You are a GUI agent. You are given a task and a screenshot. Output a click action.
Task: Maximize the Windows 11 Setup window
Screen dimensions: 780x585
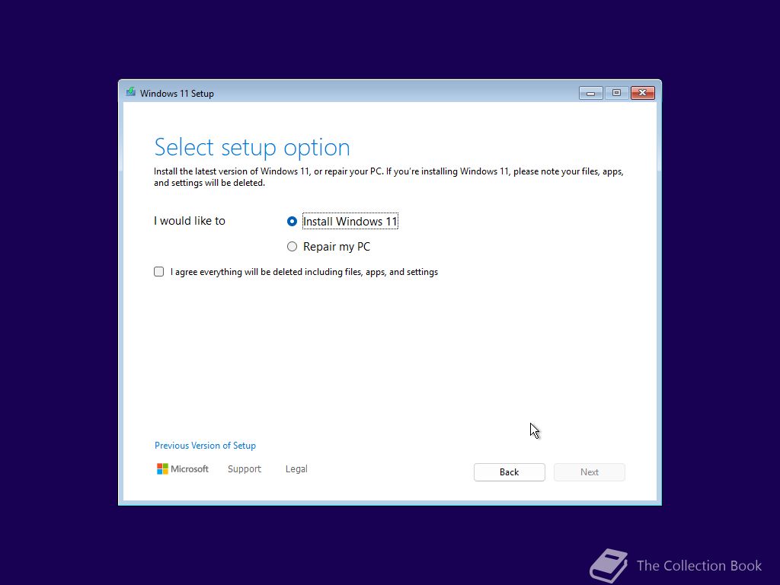coord(616,93)
